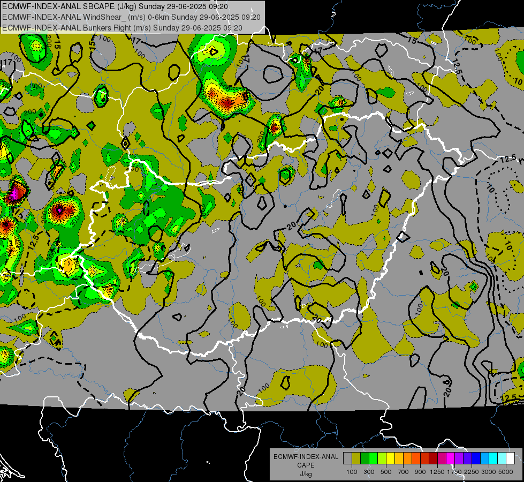Click the golden amber legend swatch
This screenshot has width=524, height=482.
(x=399, y=458)
